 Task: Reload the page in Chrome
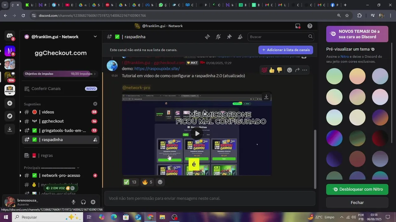(x=23, y=15)
